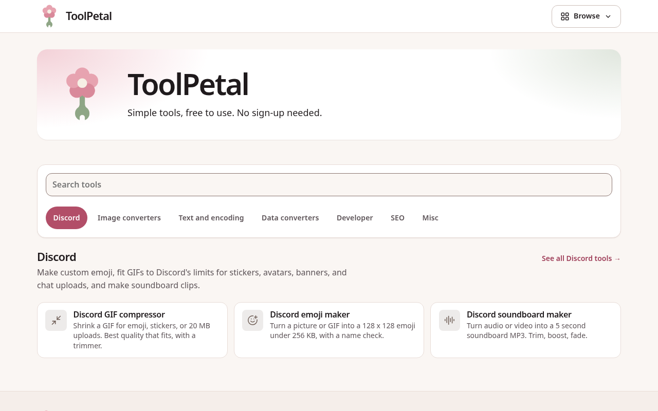Open the Misc category tab
658x411 pixels.
[x=430, y=218]
